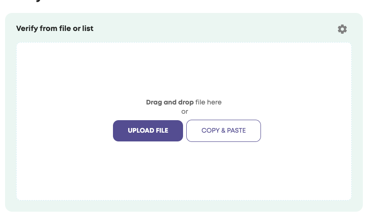Click the "file here" instruction text
Screen dimensions: 367x220
[208, 102]
